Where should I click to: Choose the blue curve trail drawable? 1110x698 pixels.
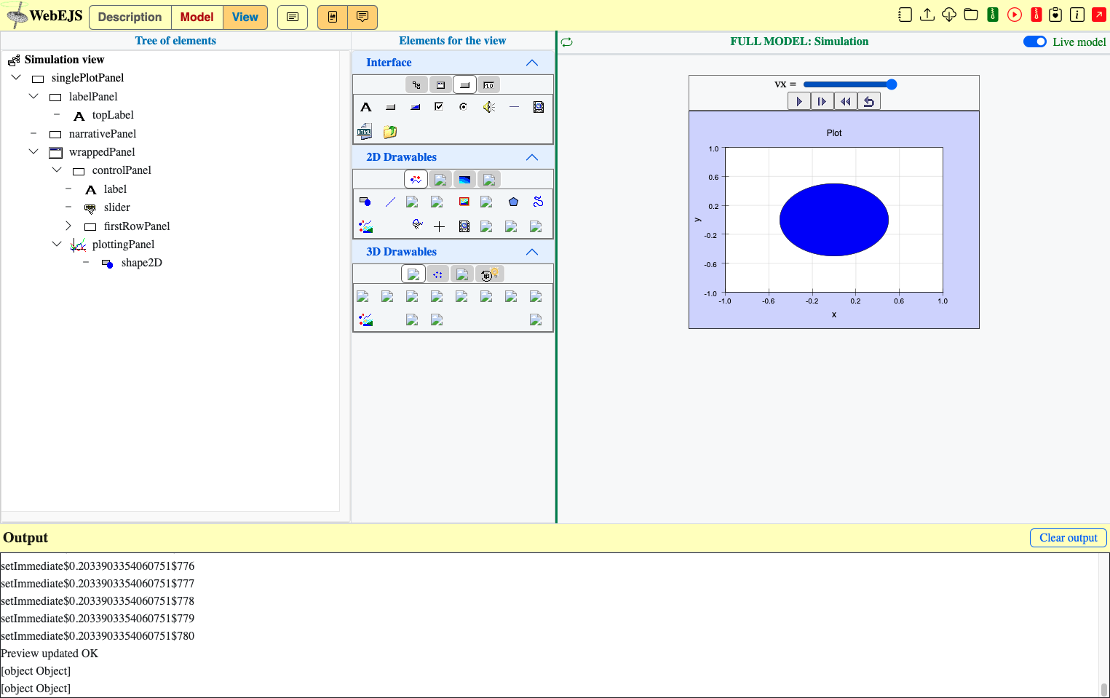(538, 202)
